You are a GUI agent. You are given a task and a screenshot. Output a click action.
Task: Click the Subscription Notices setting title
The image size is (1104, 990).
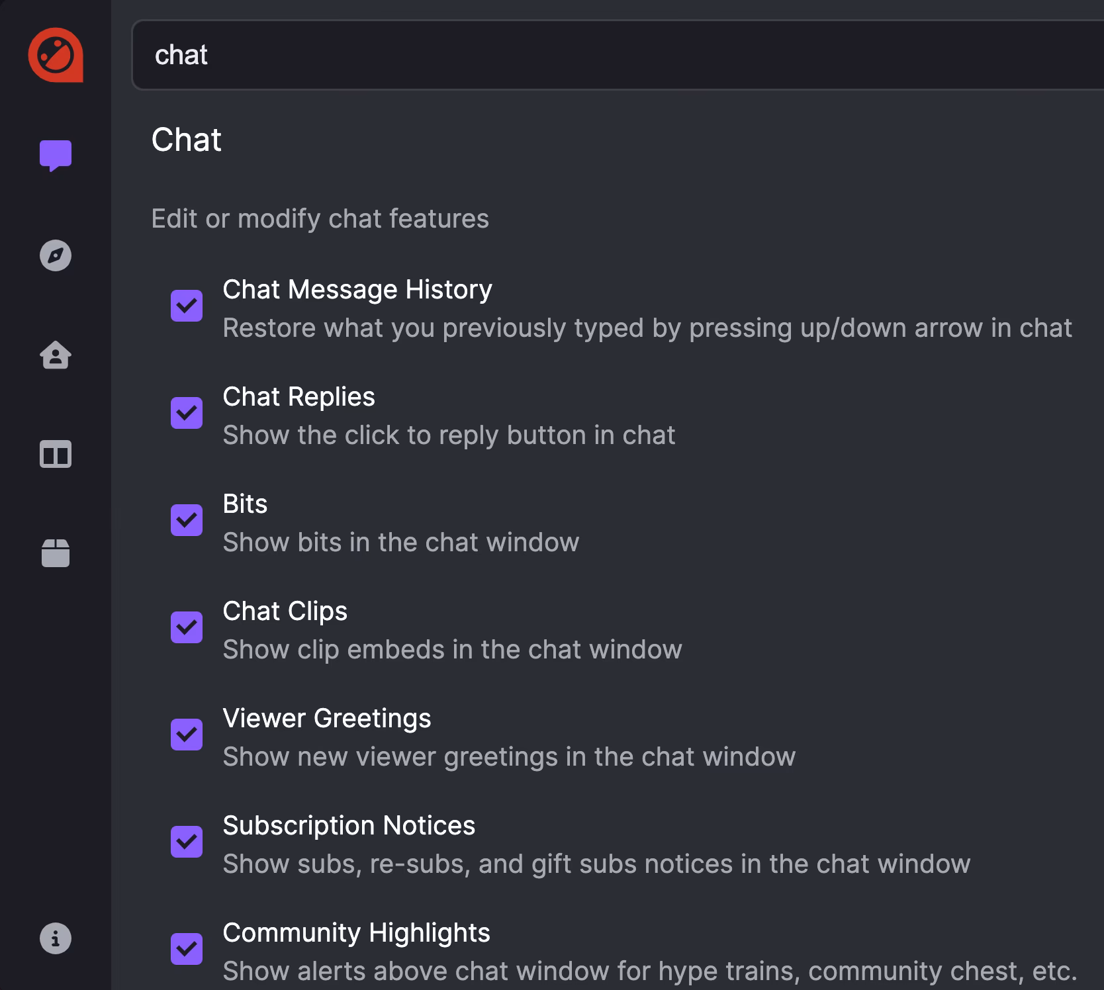click(x=349, y=825)
